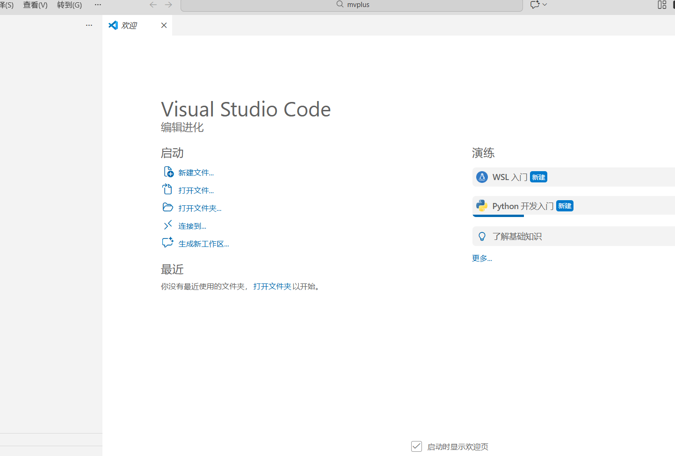Image resolution: width=675 pixels, height=456 pixels.
Task: Click the 连接到... link
Action: [192, 226]
